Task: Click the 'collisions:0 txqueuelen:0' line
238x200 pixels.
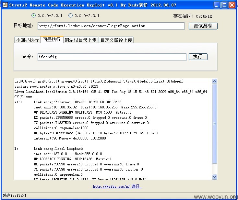Action: 58,174
